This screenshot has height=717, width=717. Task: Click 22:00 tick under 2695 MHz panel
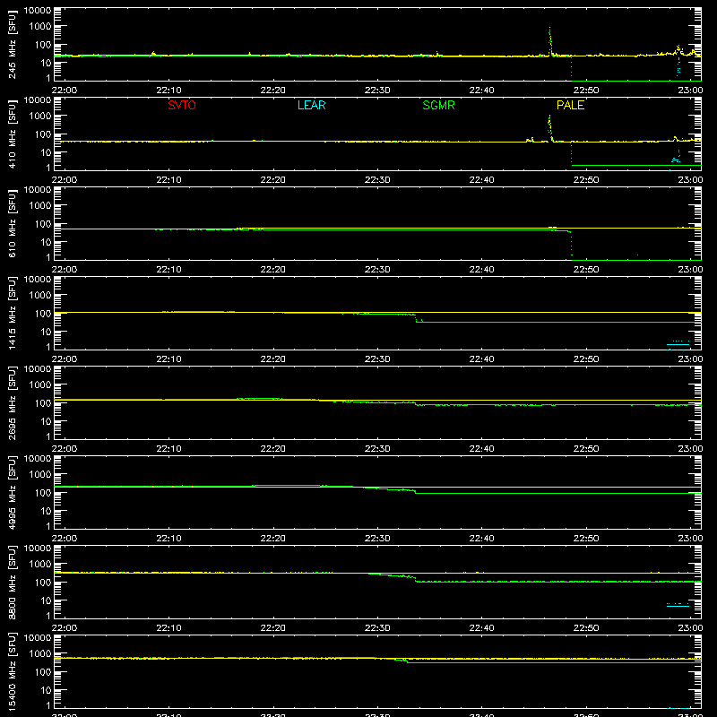click(x=65, y=449)
